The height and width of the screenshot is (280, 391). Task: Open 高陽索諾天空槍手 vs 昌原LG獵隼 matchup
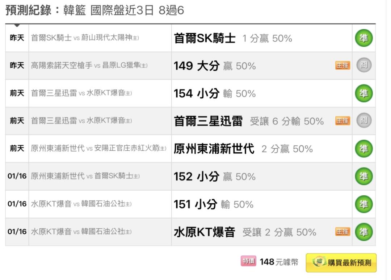click(x=89, y=65)
